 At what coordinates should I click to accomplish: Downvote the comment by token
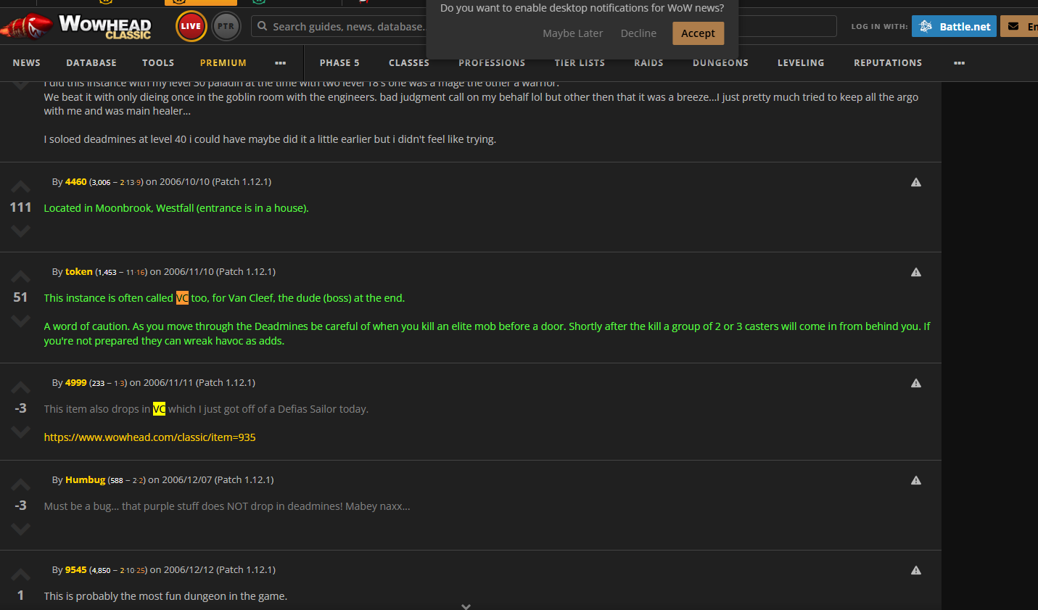[20, 321]
